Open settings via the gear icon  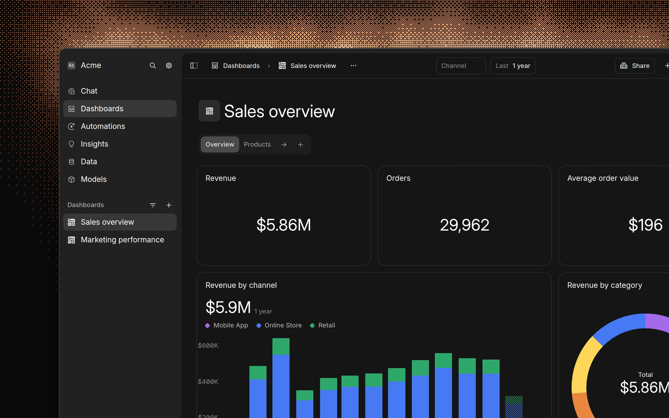coord(169,66)
